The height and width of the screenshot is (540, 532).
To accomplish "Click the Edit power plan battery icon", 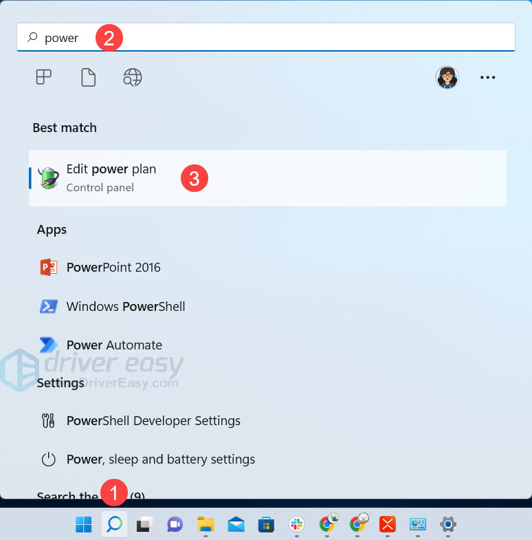I will (49, 177).
